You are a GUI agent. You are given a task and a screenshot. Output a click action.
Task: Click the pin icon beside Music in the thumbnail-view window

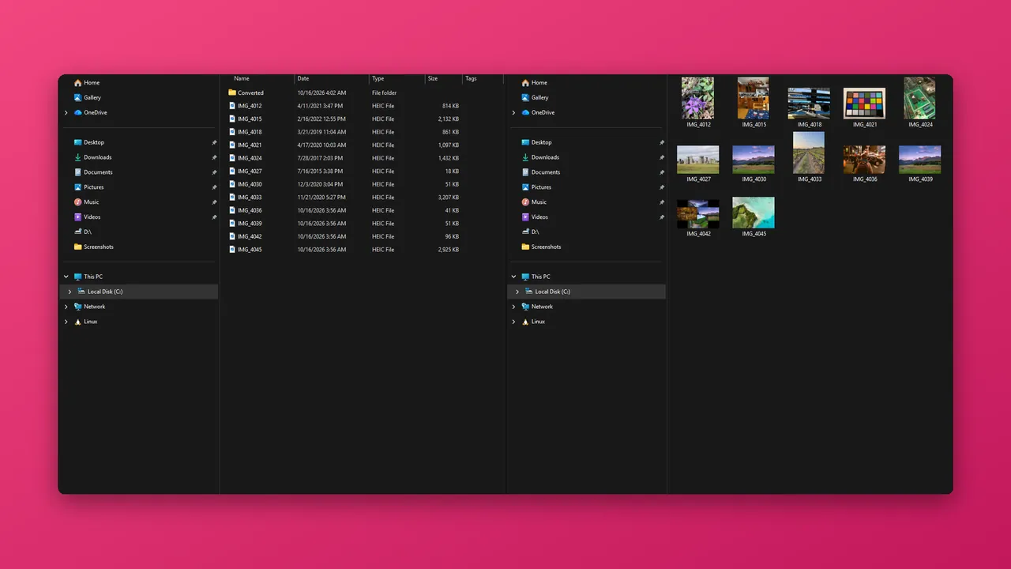(x=662, y=202)
